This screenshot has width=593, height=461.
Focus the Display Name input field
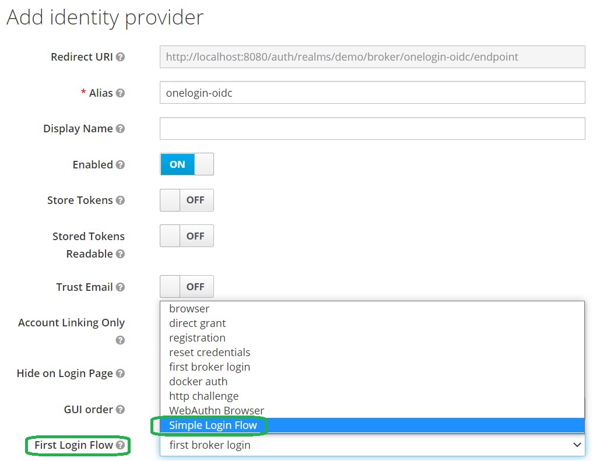[372, 129]
